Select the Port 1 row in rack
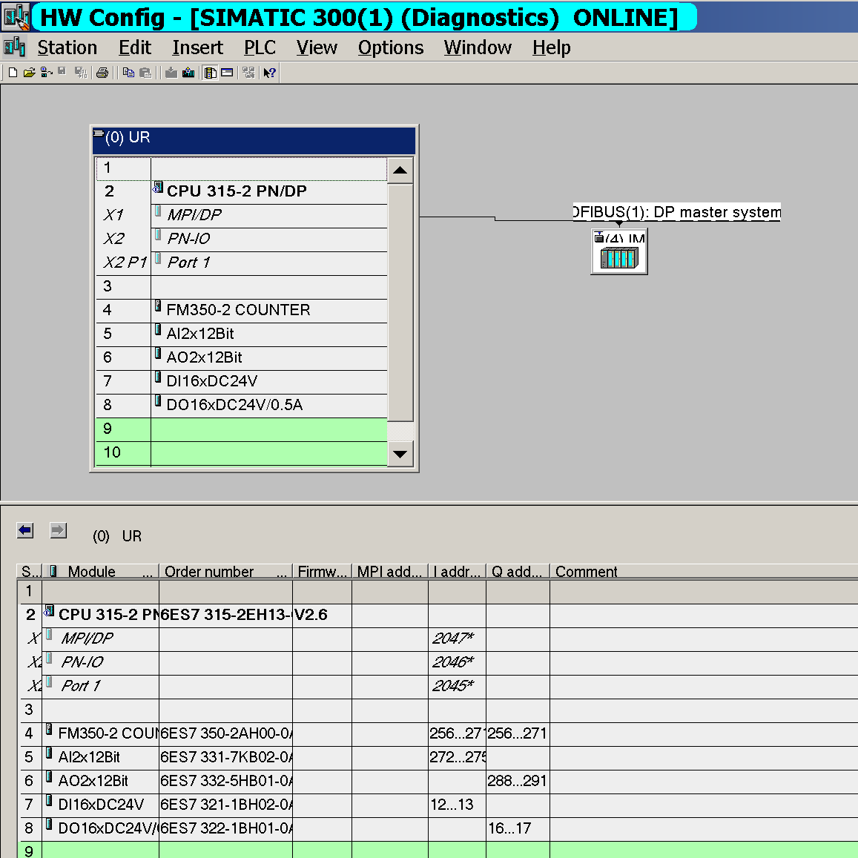 pos(241,263)
